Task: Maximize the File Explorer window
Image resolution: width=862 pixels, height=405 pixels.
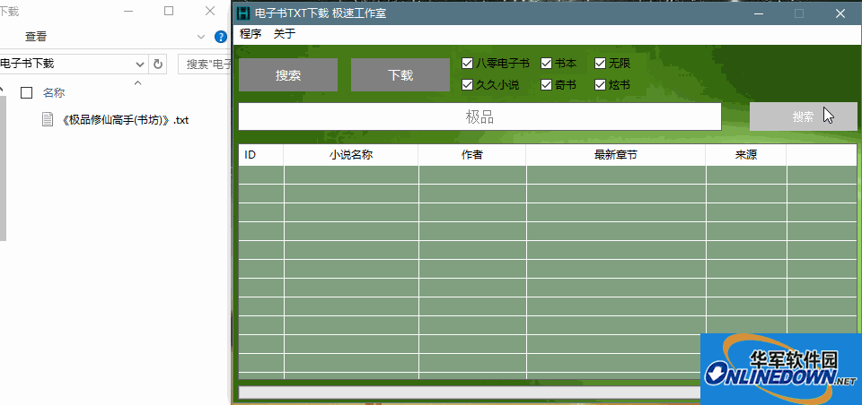Action: (169, 11)
